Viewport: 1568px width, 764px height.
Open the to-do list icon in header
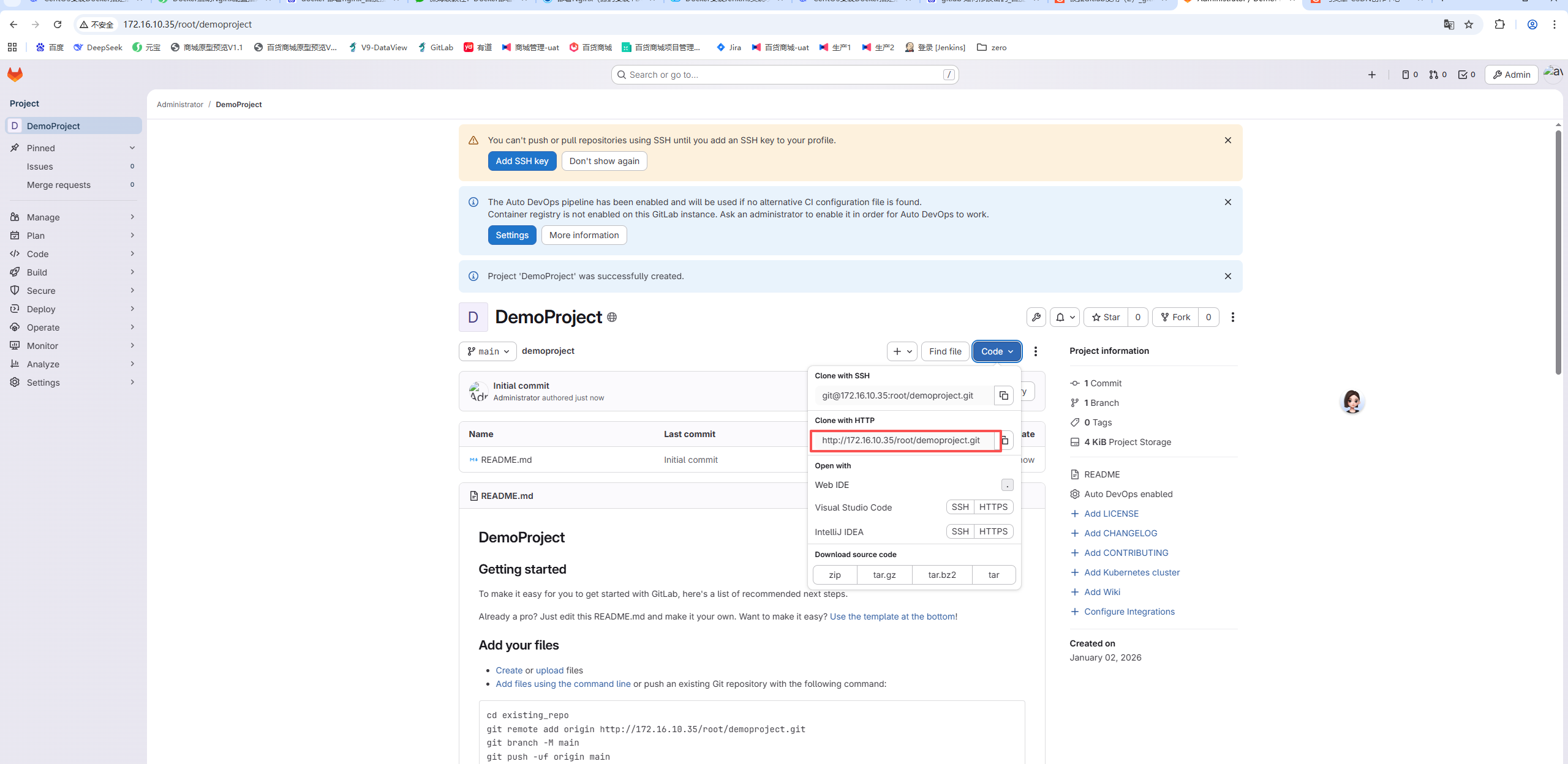[1466, 75]
